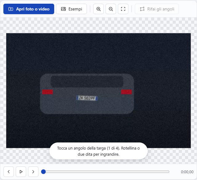The width and height of the screenshot is (197, 180).
Task: Step forward one frame with the right arrow
Action: 33,172
